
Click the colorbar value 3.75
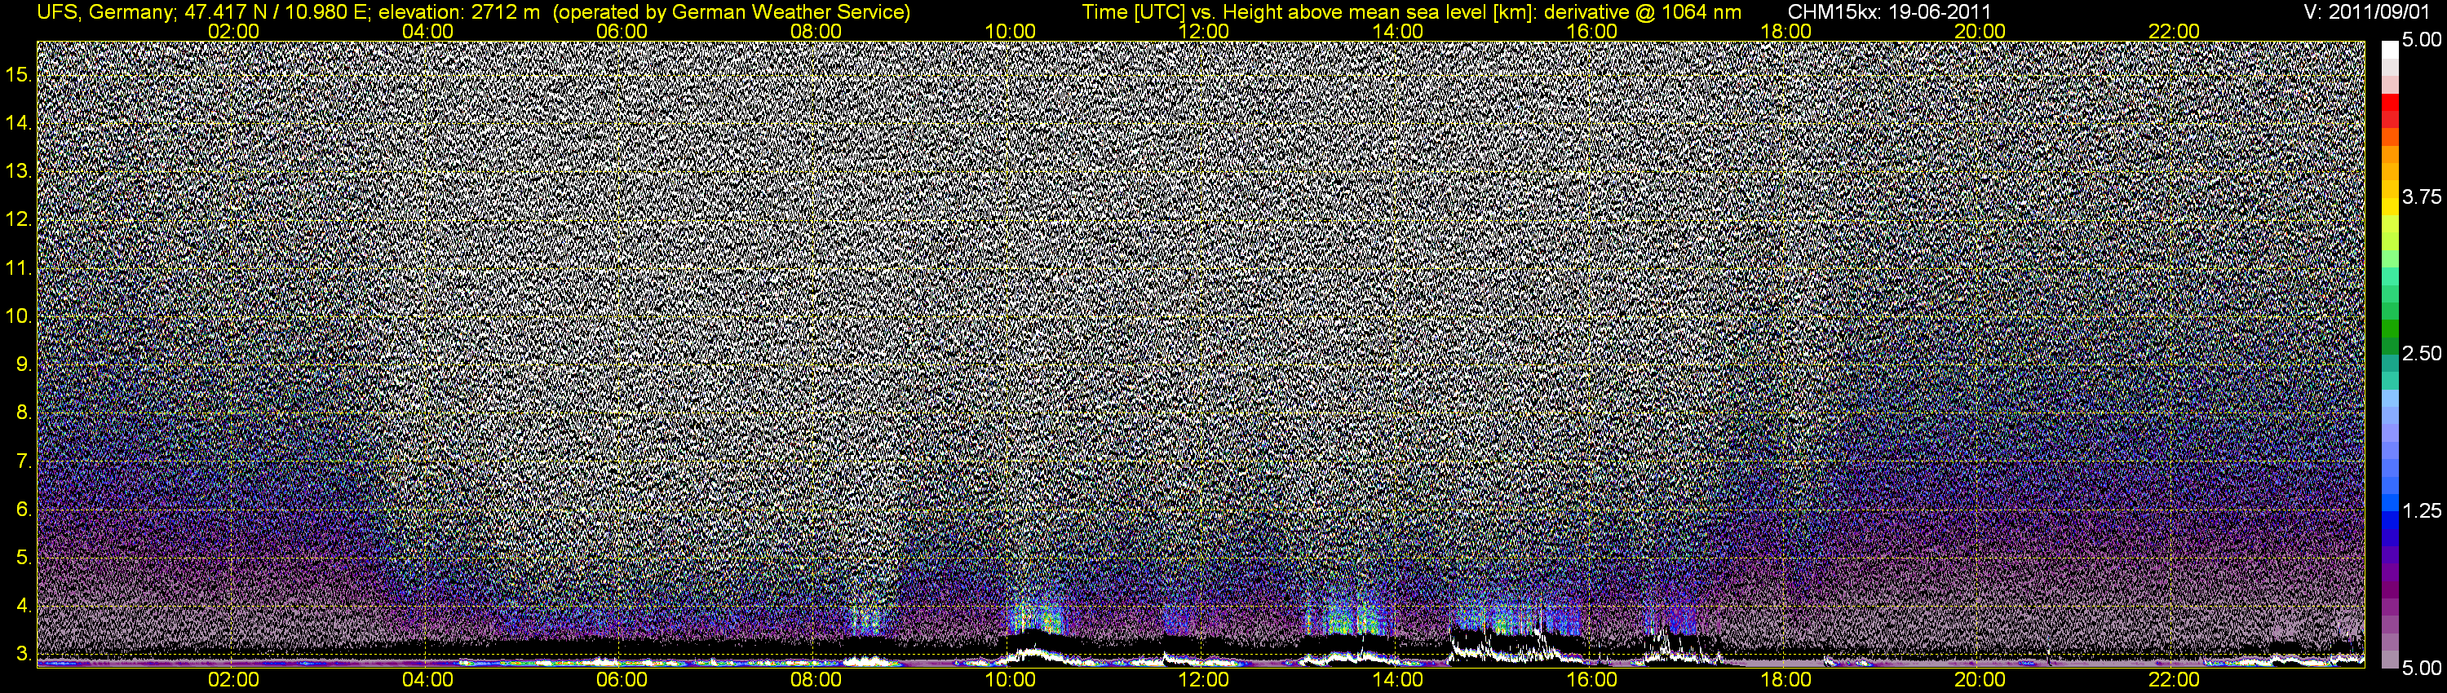tap(2422, 196)
